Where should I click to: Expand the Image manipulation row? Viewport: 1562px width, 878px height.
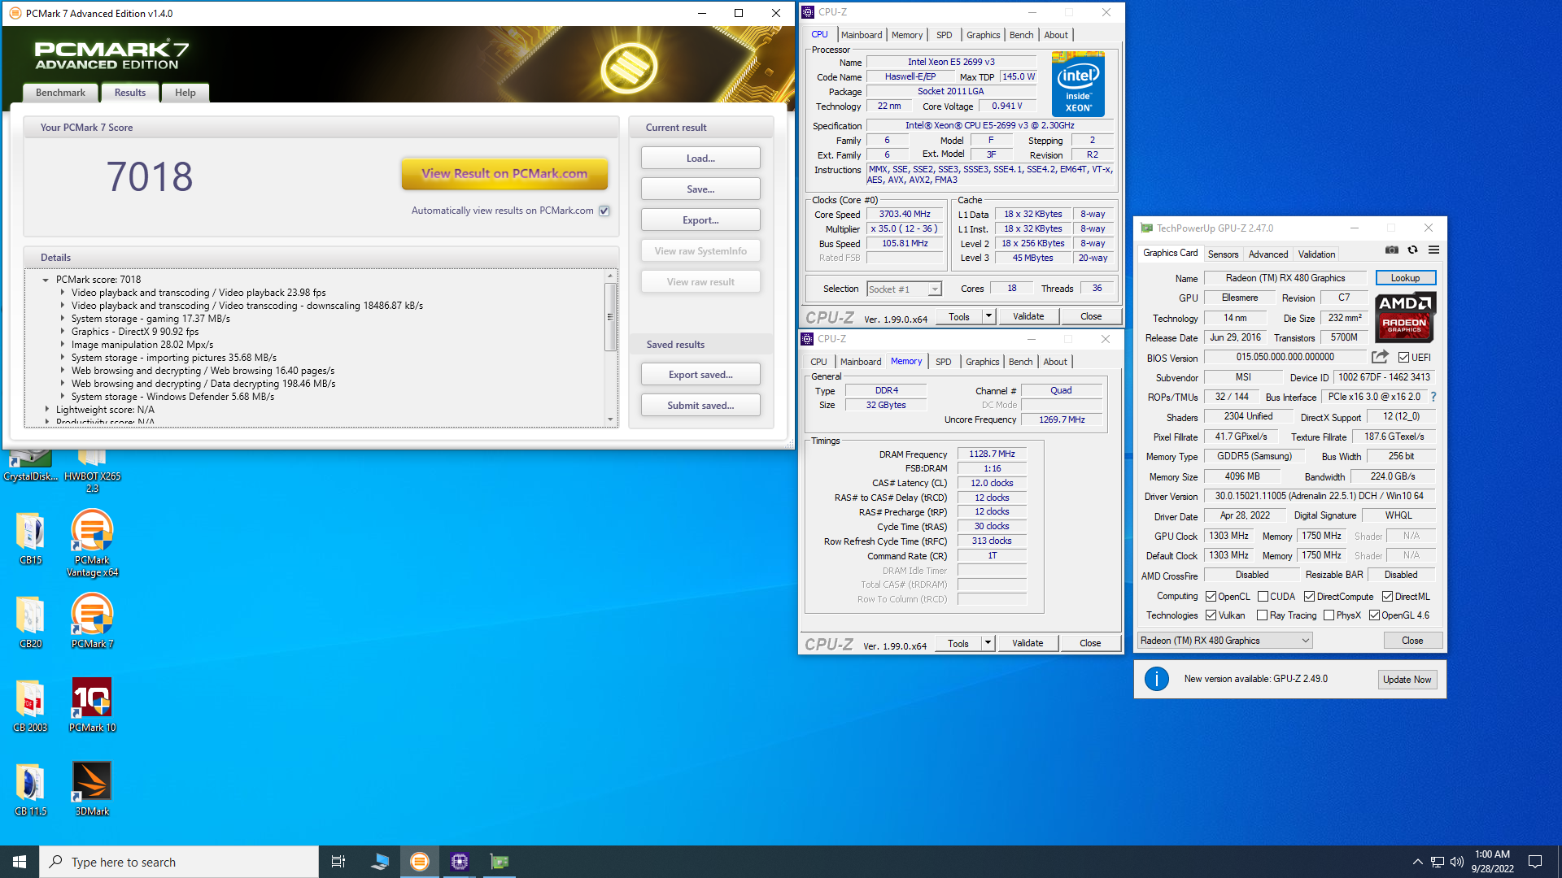point(63,345)
